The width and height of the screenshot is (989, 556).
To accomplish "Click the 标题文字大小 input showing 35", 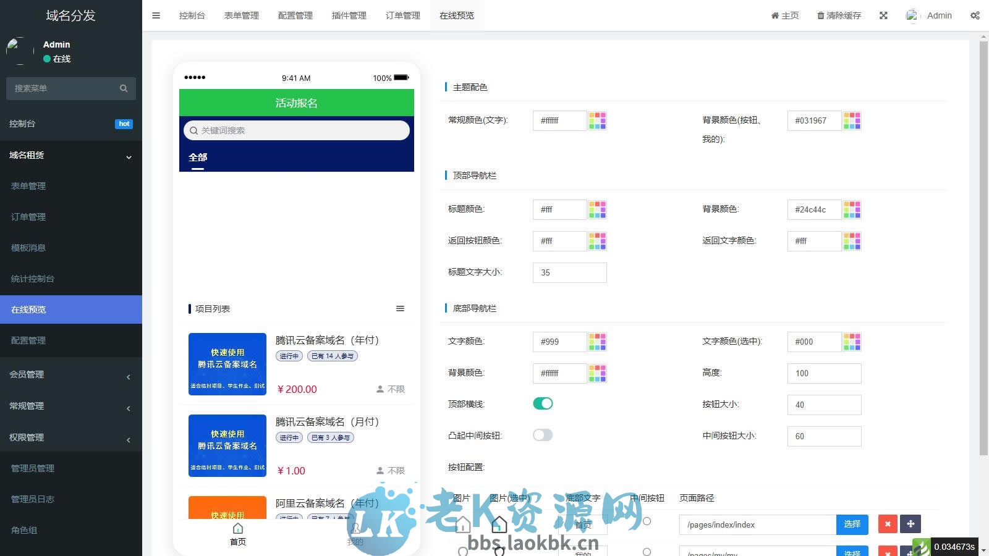I will [569, 272].
